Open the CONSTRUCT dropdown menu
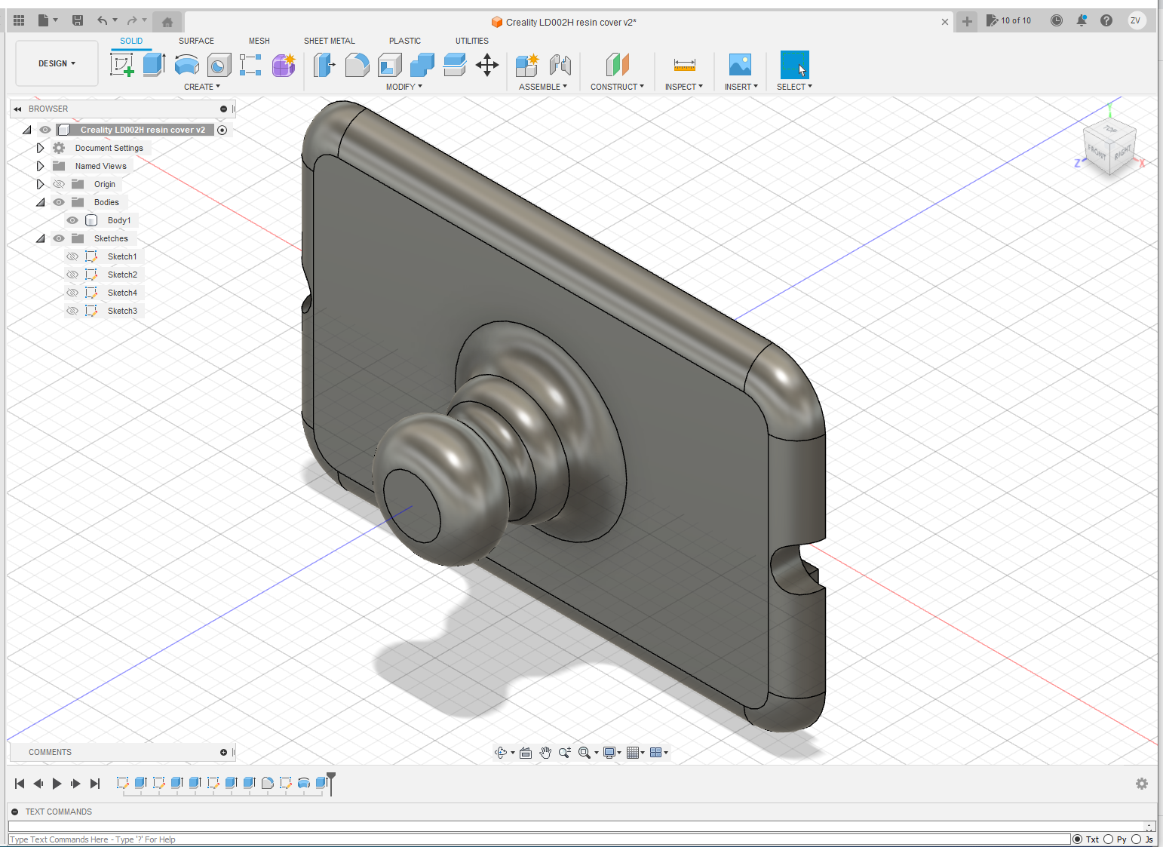 (618, 87)
